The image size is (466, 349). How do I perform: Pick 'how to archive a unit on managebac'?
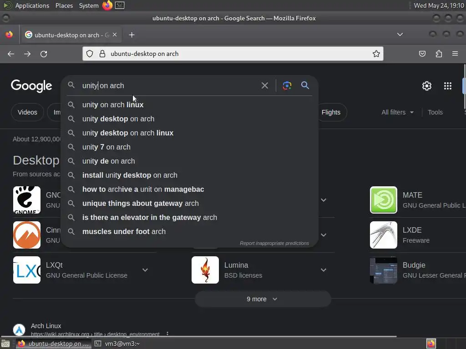point(190,189)
